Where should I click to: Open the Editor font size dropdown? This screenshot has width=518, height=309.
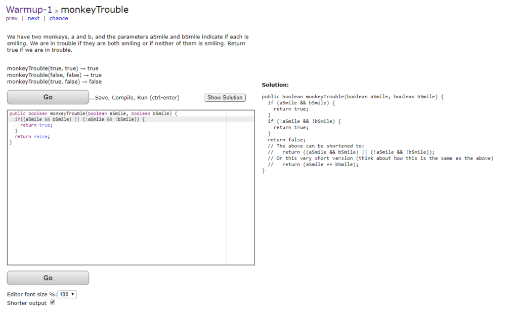67,294
